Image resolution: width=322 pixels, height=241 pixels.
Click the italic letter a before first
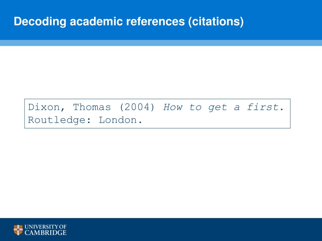(x=237, y=108)
